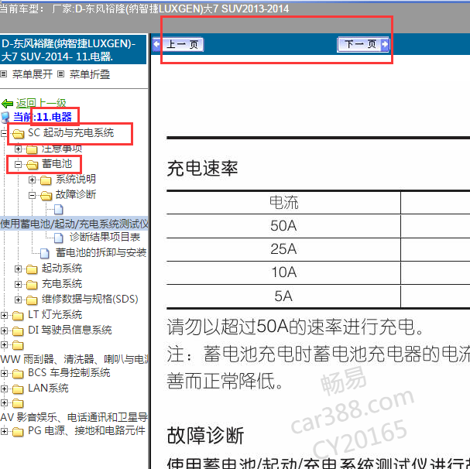Click 菜单展开 to expand all menus
470x469 pixels.
(33, 74)
